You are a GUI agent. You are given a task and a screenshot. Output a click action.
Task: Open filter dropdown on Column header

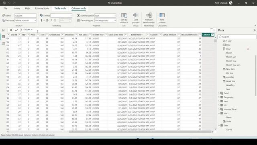[212, 35]
